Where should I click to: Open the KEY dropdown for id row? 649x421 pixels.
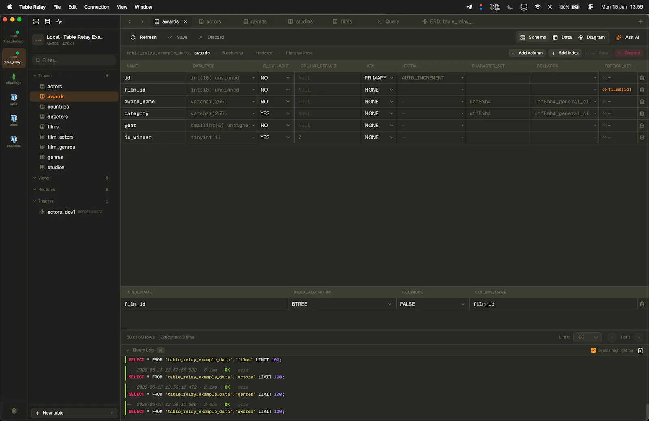pos(379,78)
